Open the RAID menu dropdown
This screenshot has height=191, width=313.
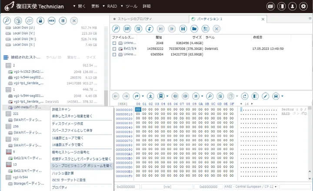(110, 6)
